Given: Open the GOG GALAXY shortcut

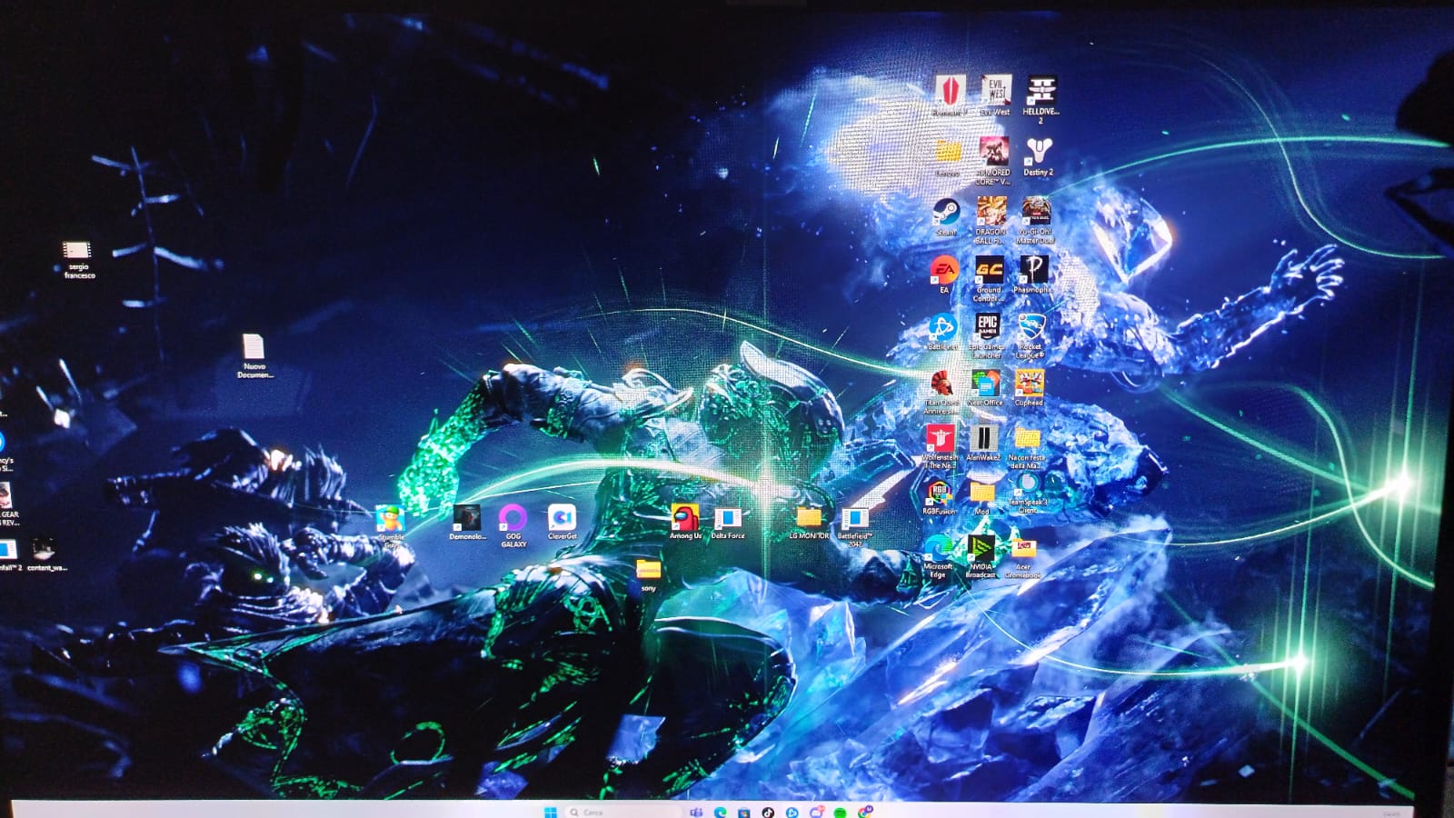Looking at the screenshot, I should click(x=513, y=519).
